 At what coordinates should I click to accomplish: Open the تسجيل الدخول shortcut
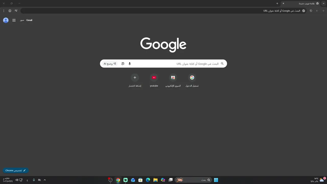pos(192,80)
